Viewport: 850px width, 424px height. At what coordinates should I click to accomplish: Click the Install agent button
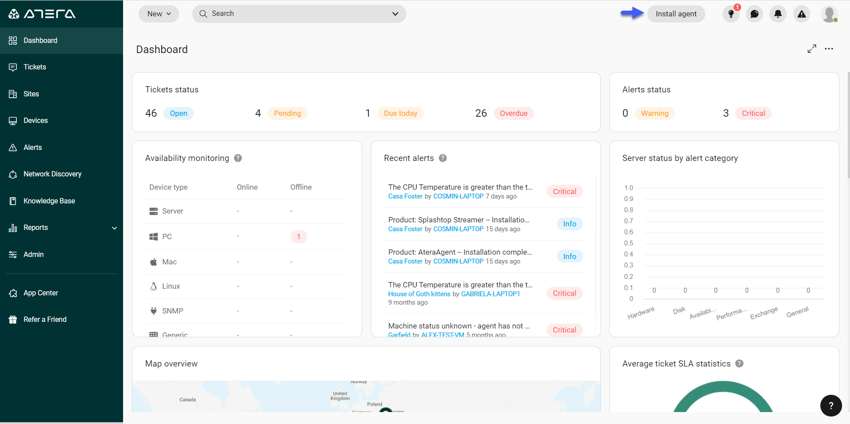tap(676, 14)
